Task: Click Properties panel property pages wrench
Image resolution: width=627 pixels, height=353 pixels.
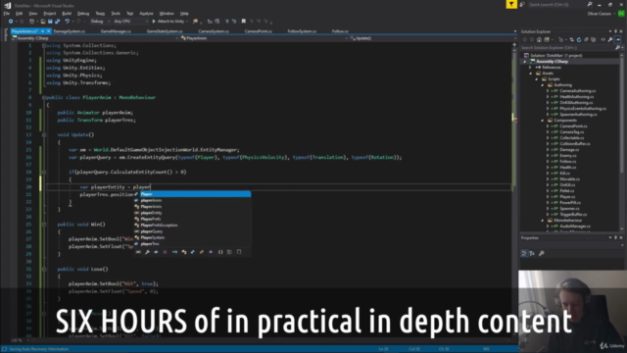Action: [542, 253]
